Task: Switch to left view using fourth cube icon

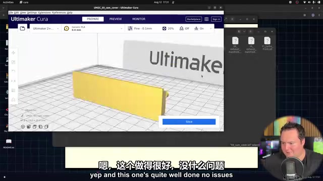Action: click(x=40, y=127)
